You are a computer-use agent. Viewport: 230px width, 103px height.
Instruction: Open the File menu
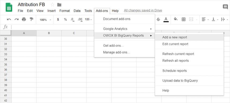[x=20, y=11]
